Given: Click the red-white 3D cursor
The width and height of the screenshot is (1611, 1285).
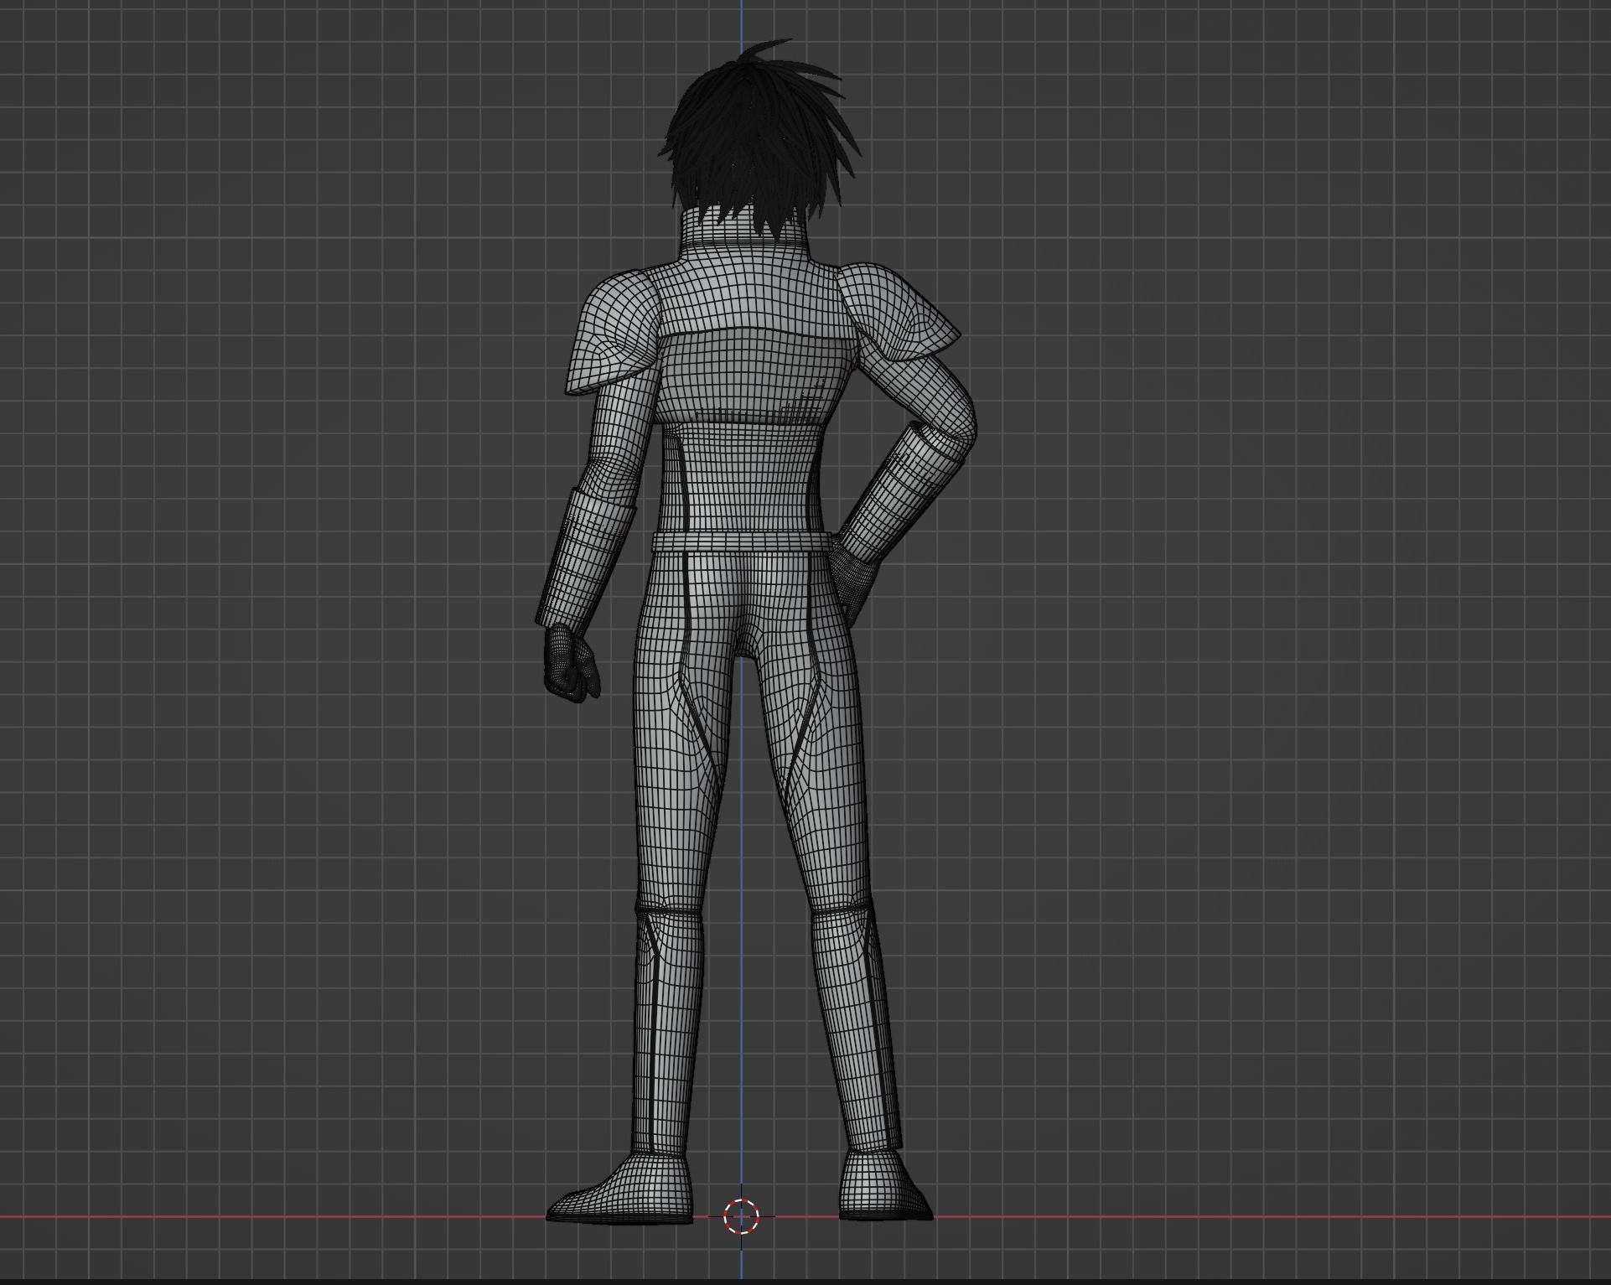Looking at the screenshot, I should point(741,1216).
